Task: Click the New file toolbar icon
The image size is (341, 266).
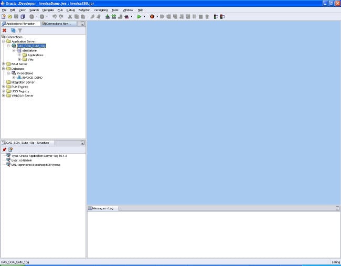Action: pyautogui.click(x=4, y=17)
